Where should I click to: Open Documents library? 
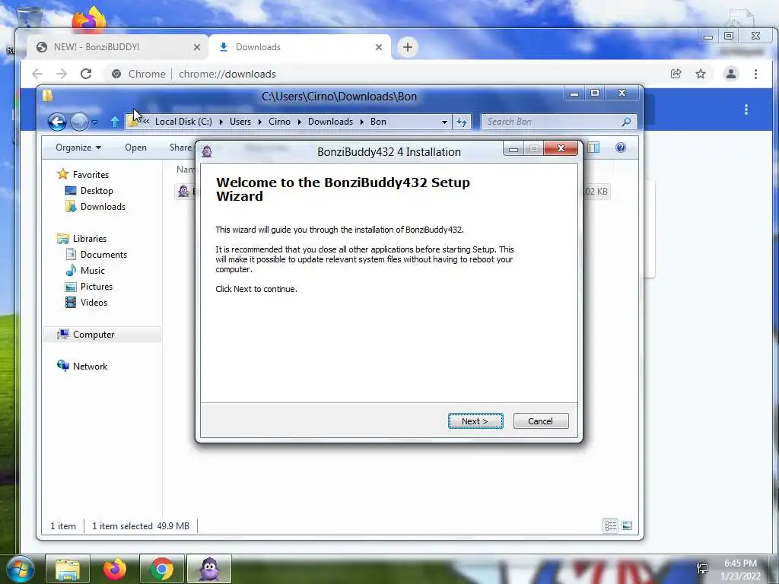pyautogui.click(x=103, y=254)
